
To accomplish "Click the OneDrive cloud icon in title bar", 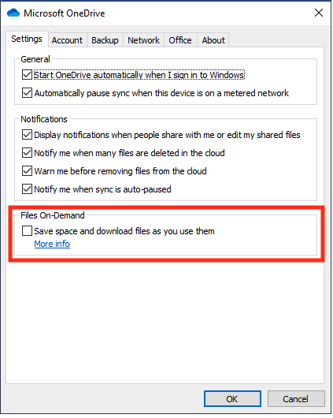I will (13, 13).
